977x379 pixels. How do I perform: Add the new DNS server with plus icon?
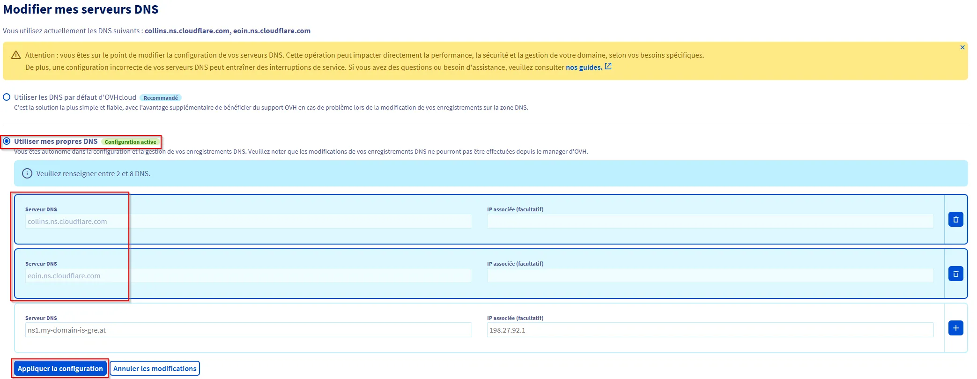[955, 328]
